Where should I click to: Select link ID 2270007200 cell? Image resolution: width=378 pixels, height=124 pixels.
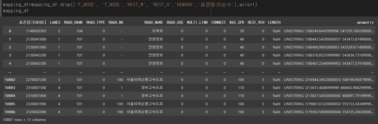click(x=36, y=80)
